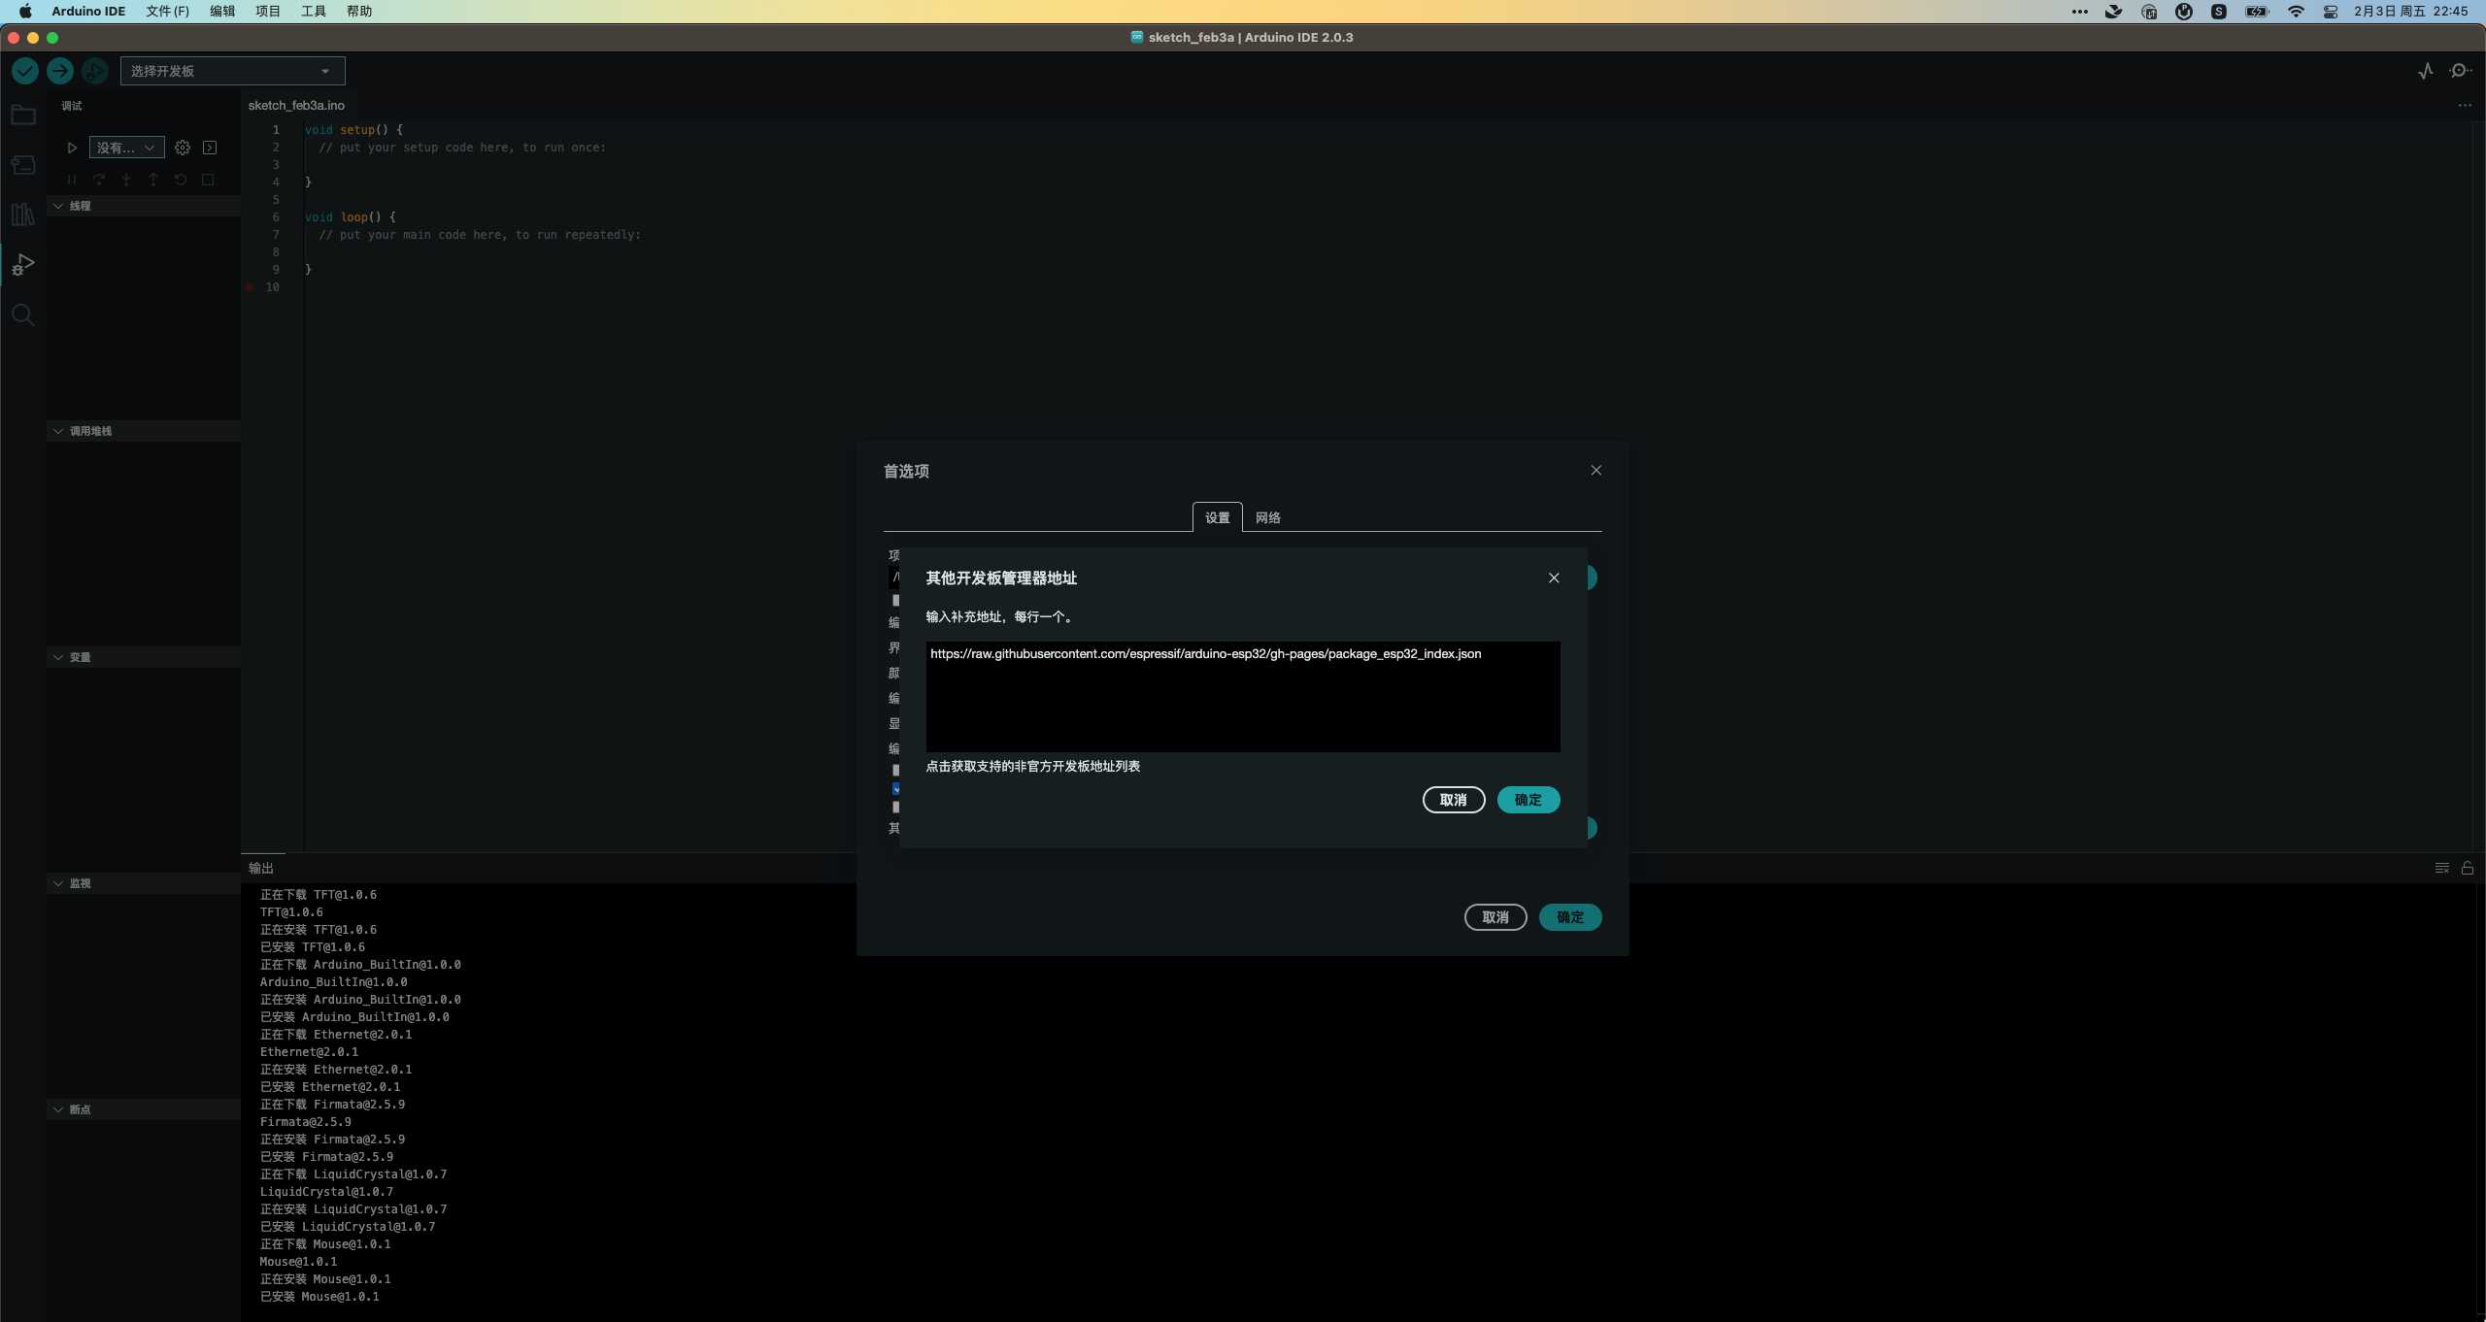Click 确定 in the boards URL dialog
Image resolution: width=2486 pixels, height=1322 pixels.
click(x=1529, y=800)
